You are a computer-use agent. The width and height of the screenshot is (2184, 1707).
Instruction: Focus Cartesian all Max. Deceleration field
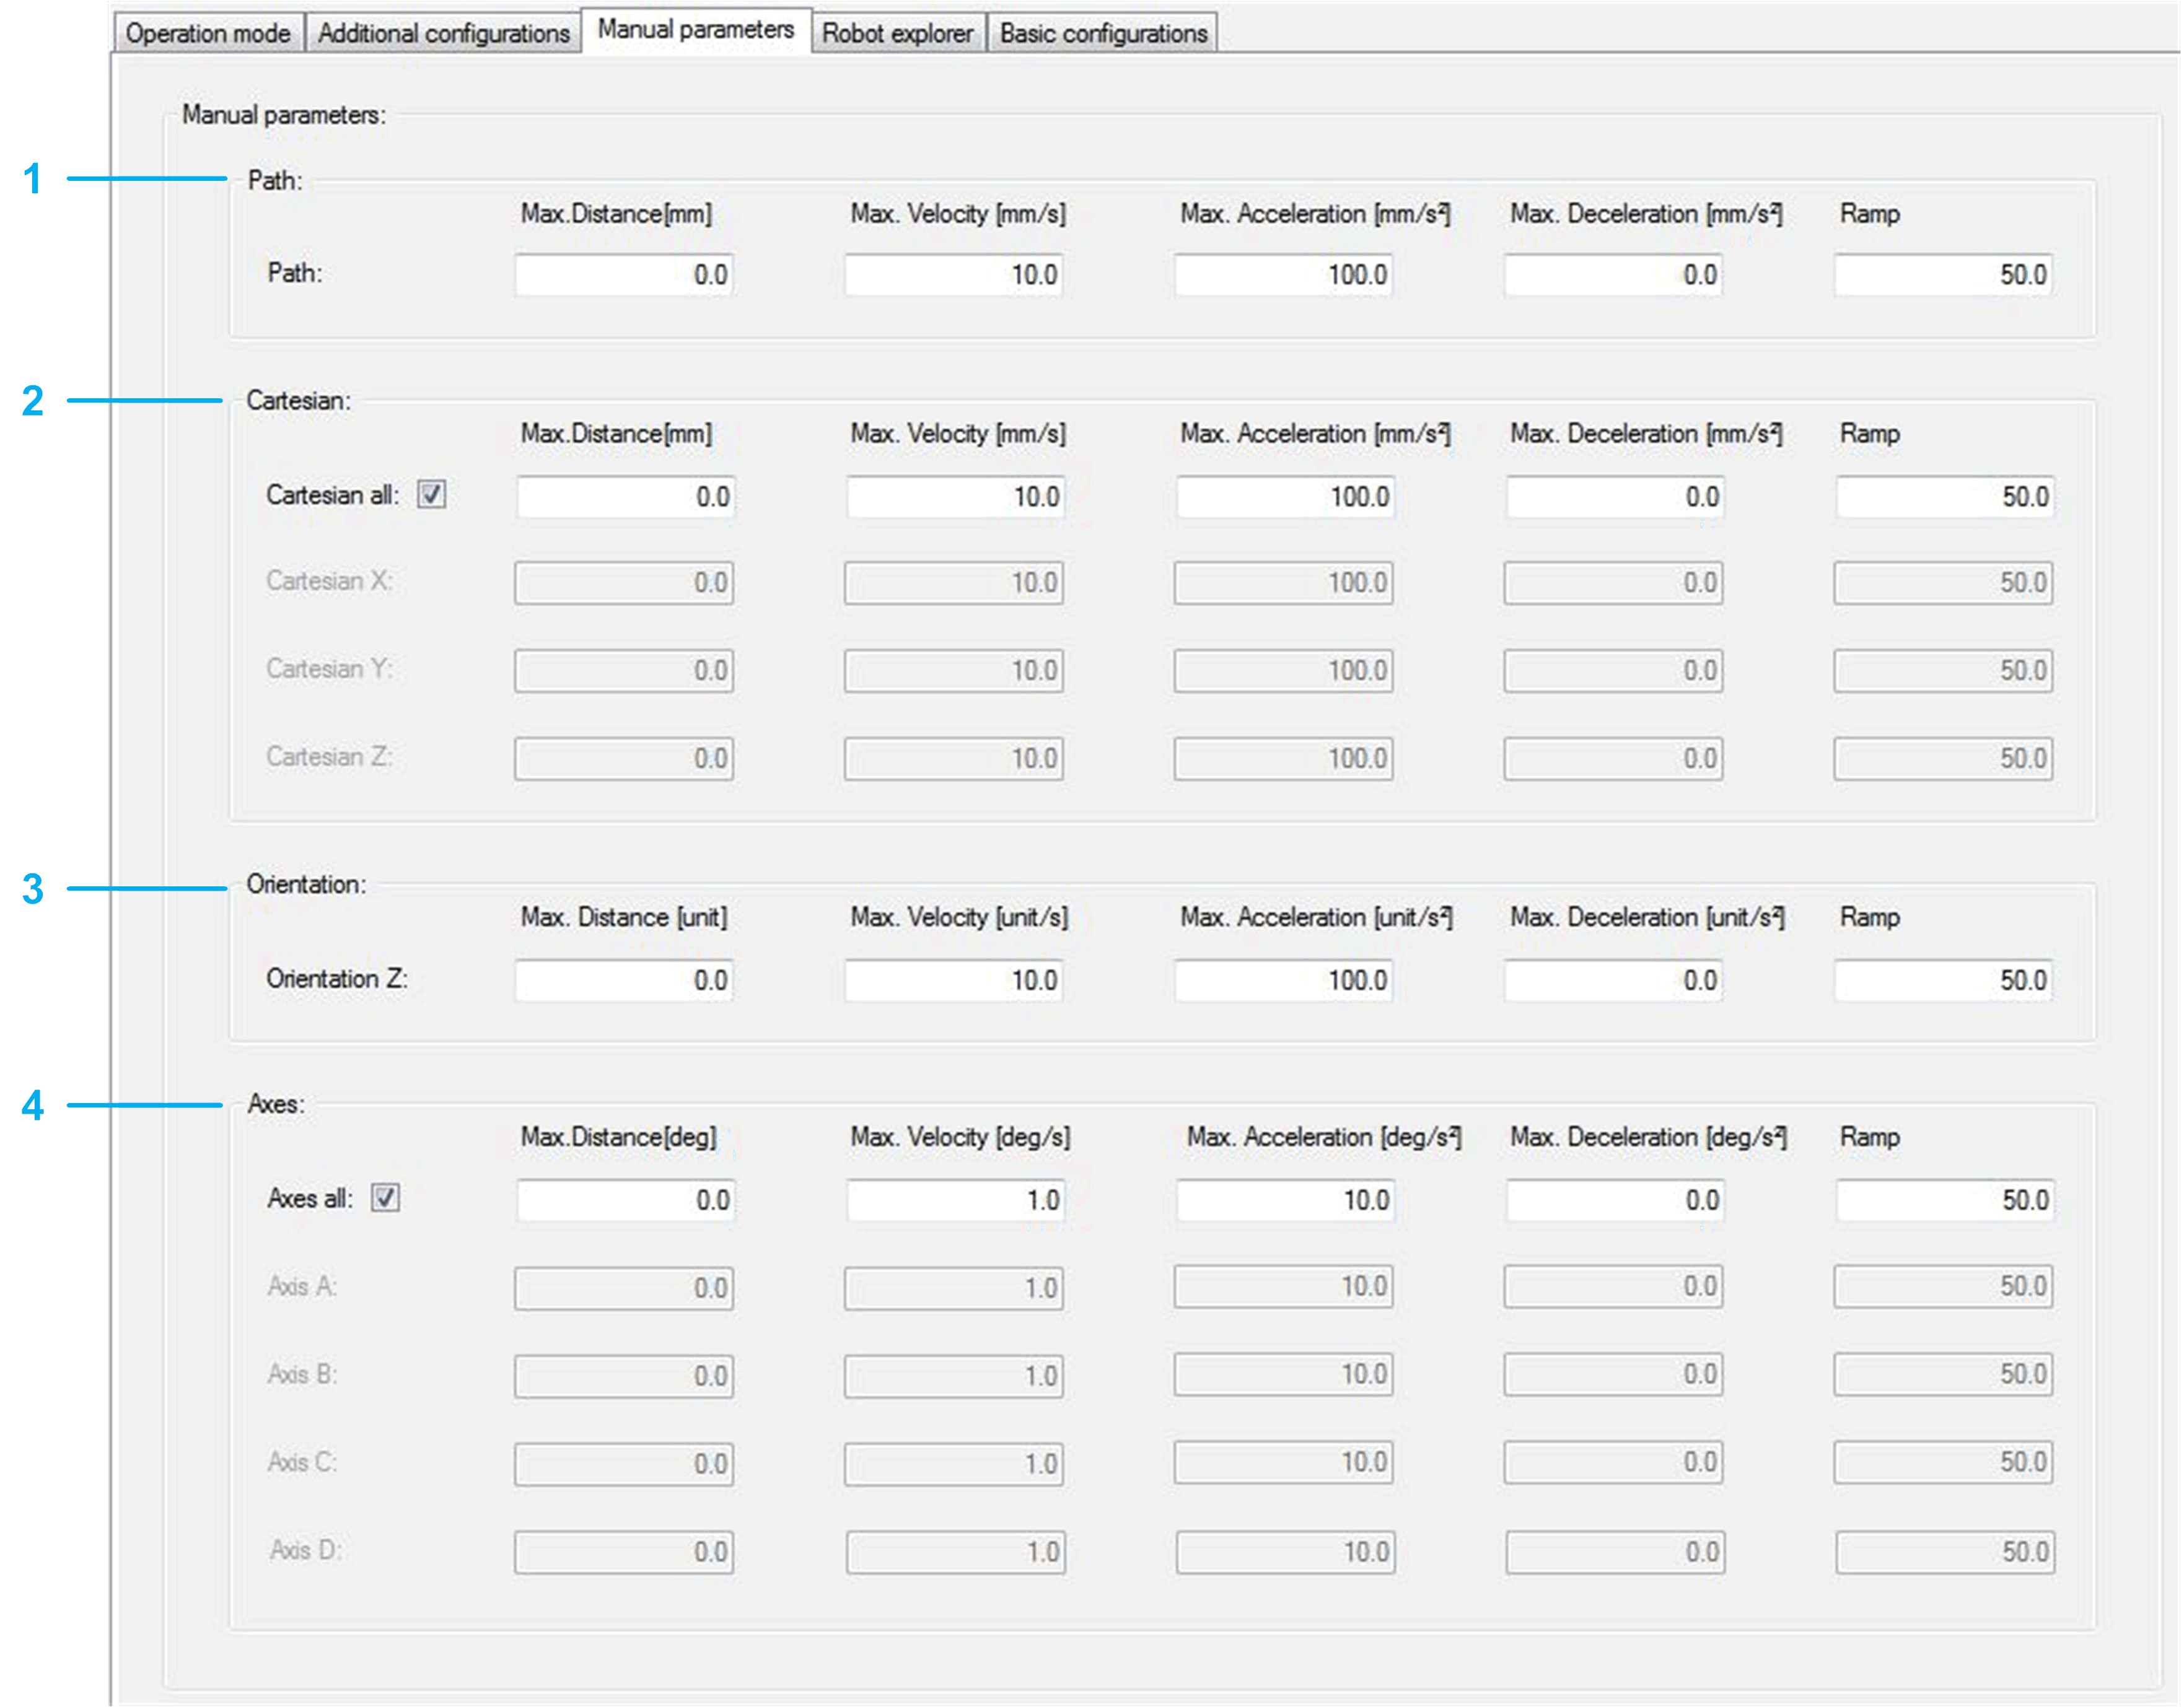[1615, 497]
